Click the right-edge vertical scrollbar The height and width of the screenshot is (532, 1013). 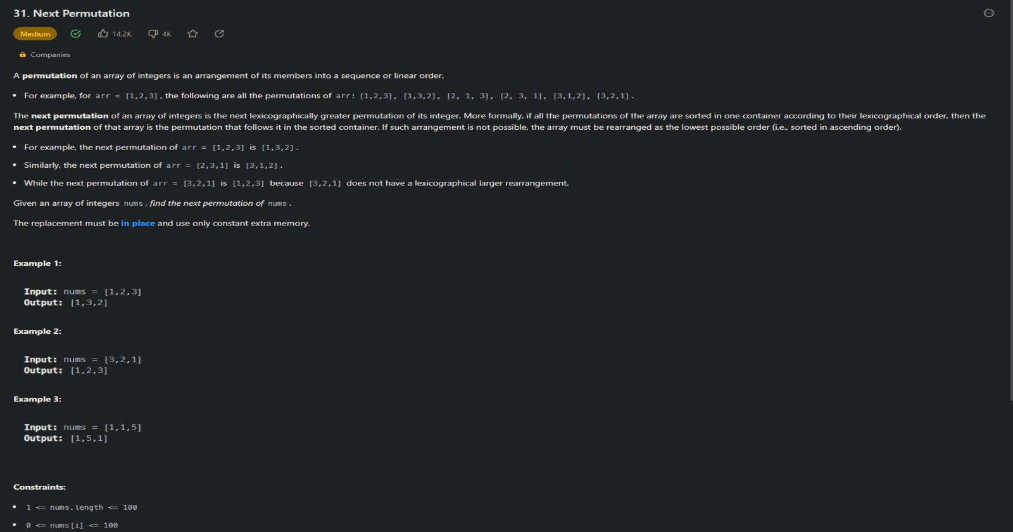point(1010,203)
